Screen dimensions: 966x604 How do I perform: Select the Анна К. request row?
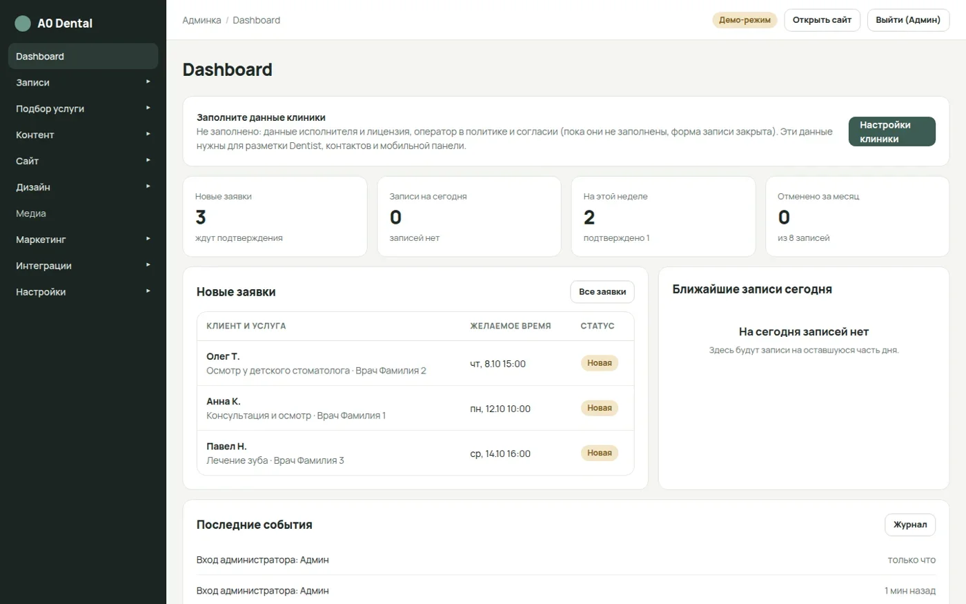tap(415, 408)
